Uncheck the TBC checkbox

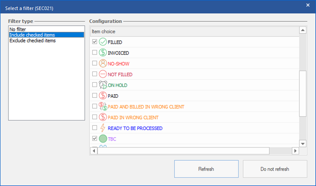(95, 139)
